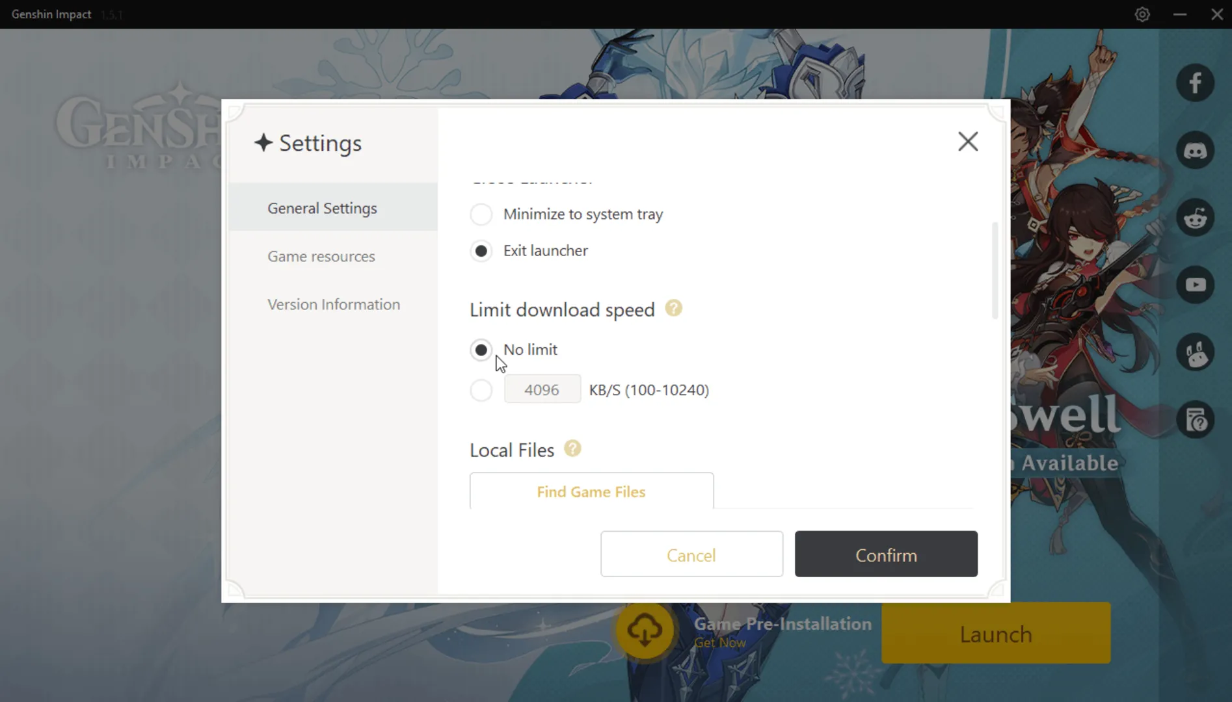The height and width of the screenshot is (702, 1232).
Task: Open the General Settings tab
Action: point(333,207)
